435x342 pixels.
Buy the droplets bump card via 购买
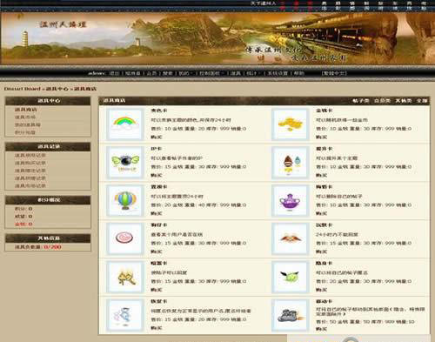tap(321, 175)
